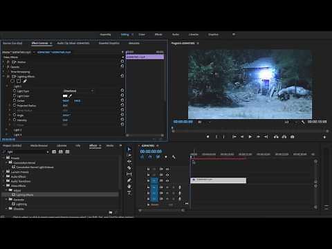Collapse the Video Effects folder

tap(4, 185)
